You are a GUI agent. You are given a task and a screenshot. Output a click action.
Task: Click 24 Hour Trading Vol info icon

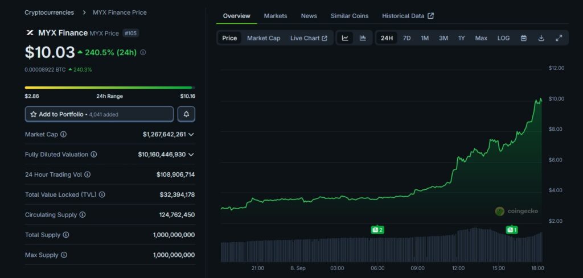coord(87,175)
